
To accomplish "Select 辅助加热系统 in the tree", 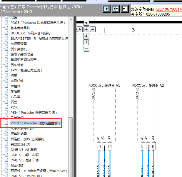I will (20, 144).
